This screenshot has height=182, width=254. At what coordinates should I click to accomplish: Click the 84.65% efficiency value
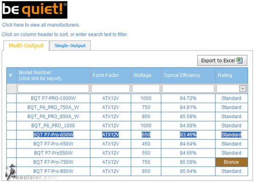pyautogui.click(x=188, y=153)
